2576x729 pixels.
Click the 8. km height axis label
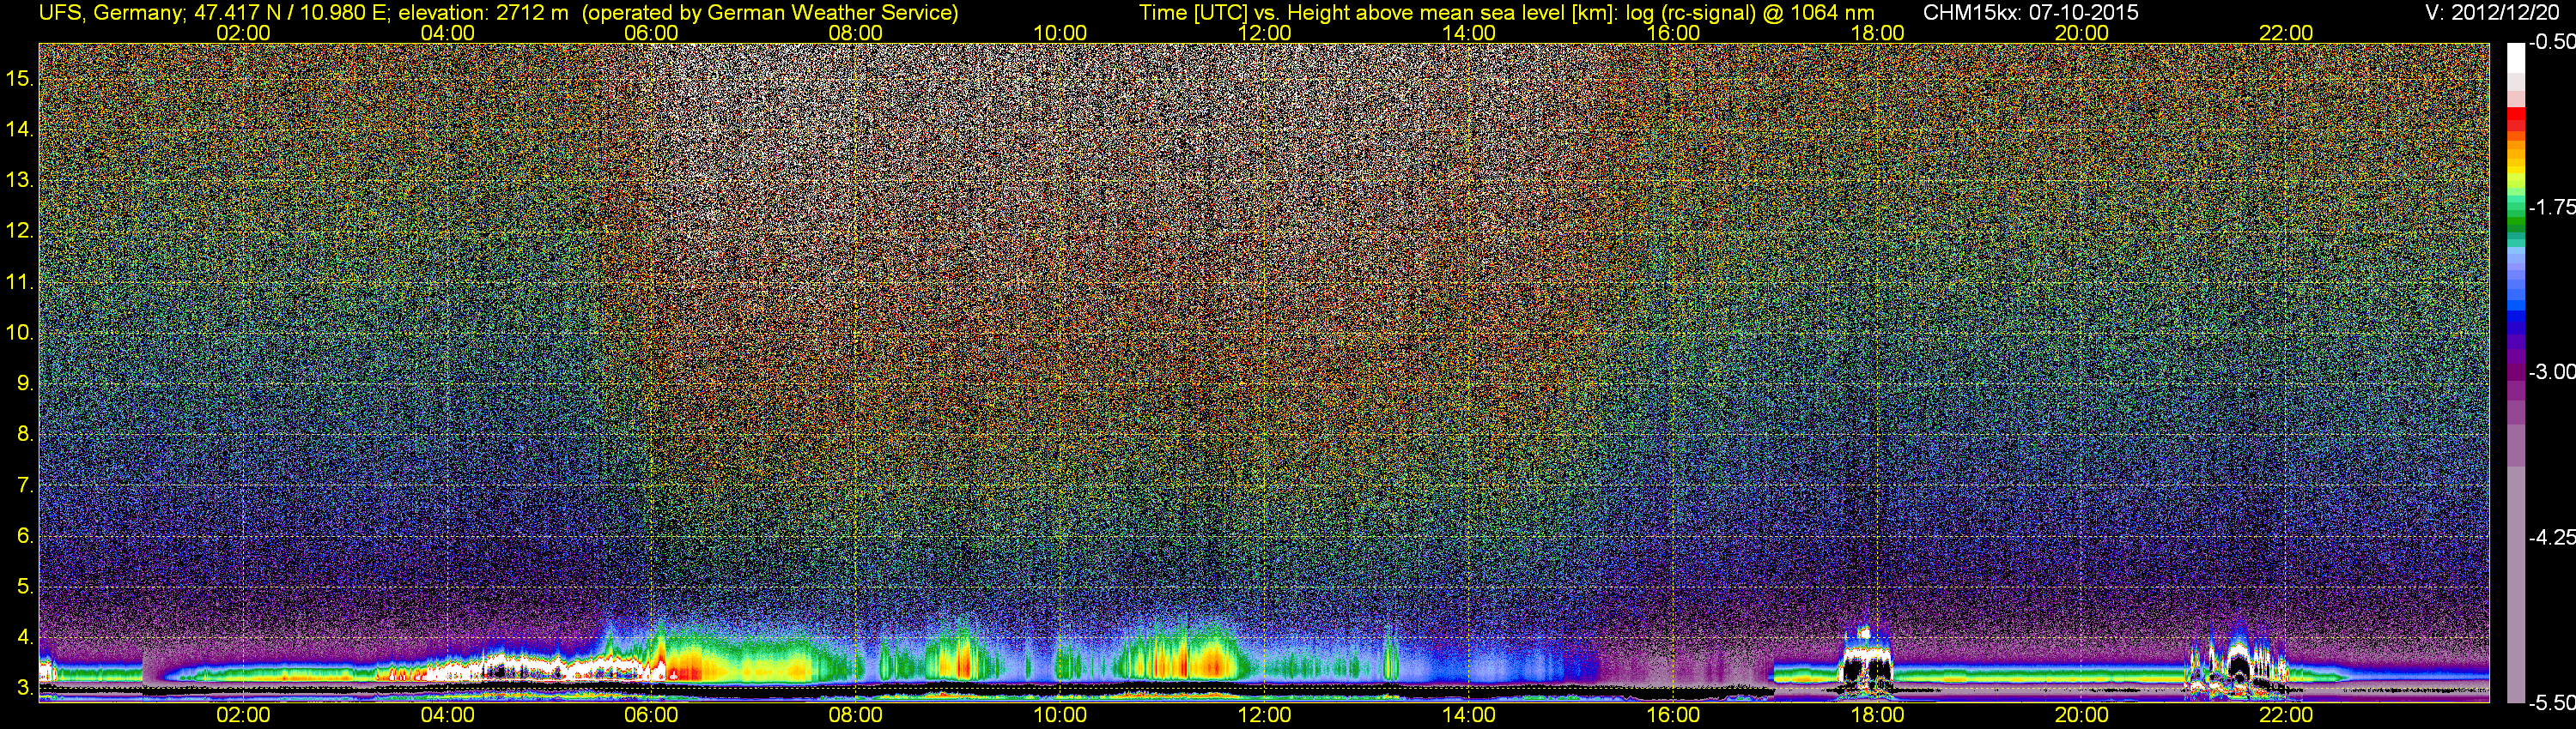[x=25, y=433]
